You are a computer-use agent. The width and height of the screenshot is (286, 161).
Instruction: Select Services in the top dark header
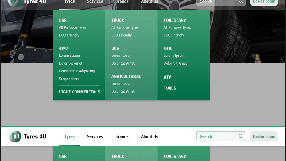pyautogui.click(x=95, y=2)
